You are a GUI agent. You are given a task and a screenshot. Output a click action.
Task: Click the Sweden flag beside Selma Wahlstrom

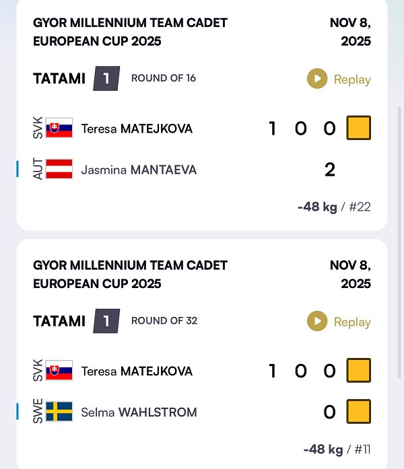[x=59, y=412]
